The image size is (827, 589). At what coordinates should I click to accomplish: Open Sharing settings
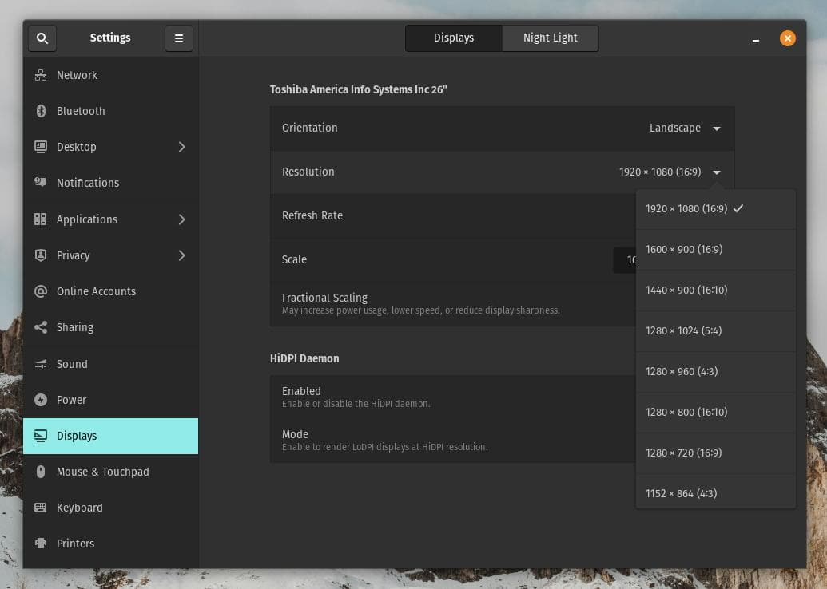111,327
